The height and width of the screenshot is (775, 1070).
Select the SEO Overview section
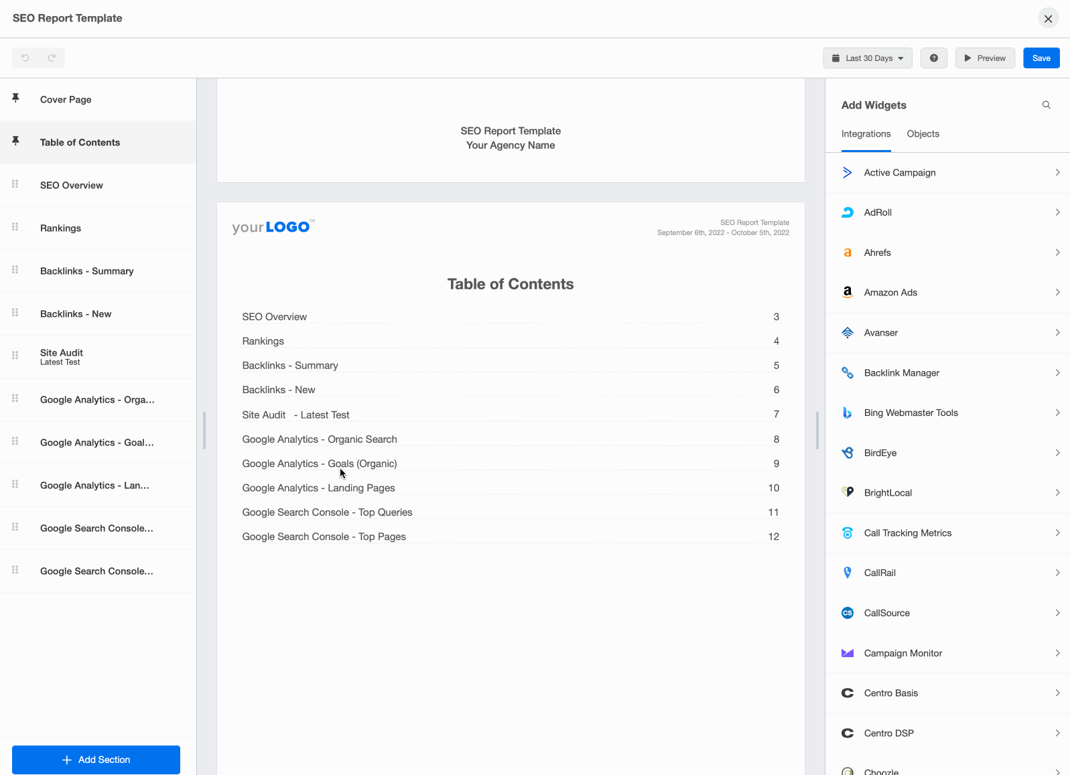pos(98,186)
